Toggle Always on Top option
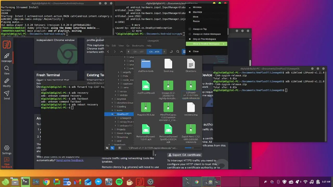Screen dimensions: 333x187 [200, 29]
